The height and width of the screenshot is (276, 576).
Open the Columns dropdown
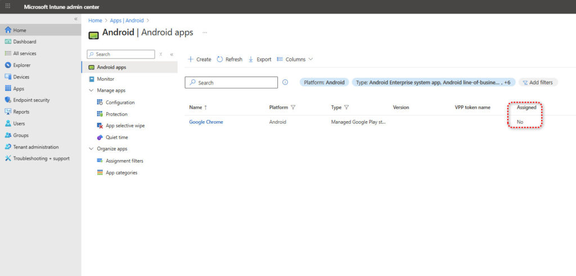click(x=295, y=59)
